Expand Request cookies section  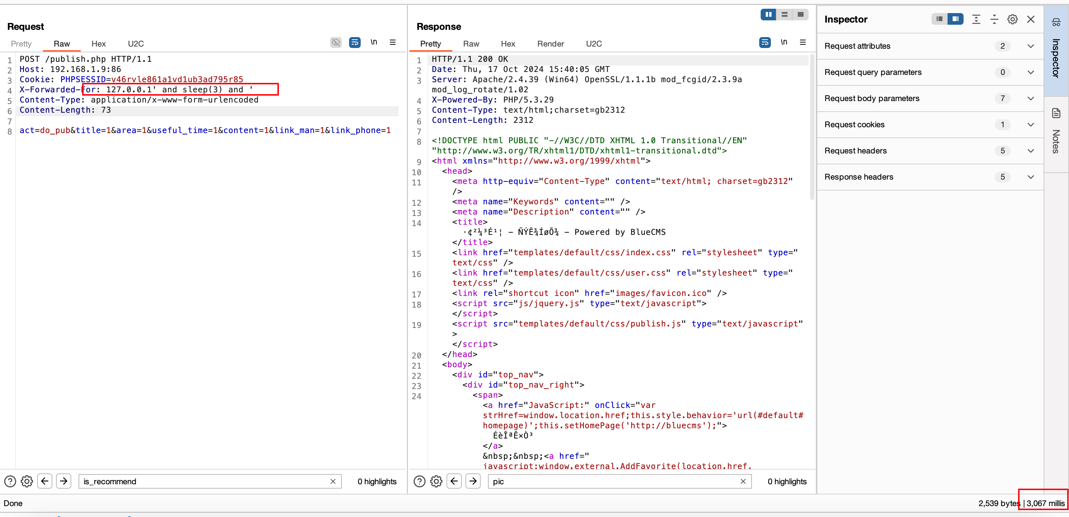[x=930, y=124]
